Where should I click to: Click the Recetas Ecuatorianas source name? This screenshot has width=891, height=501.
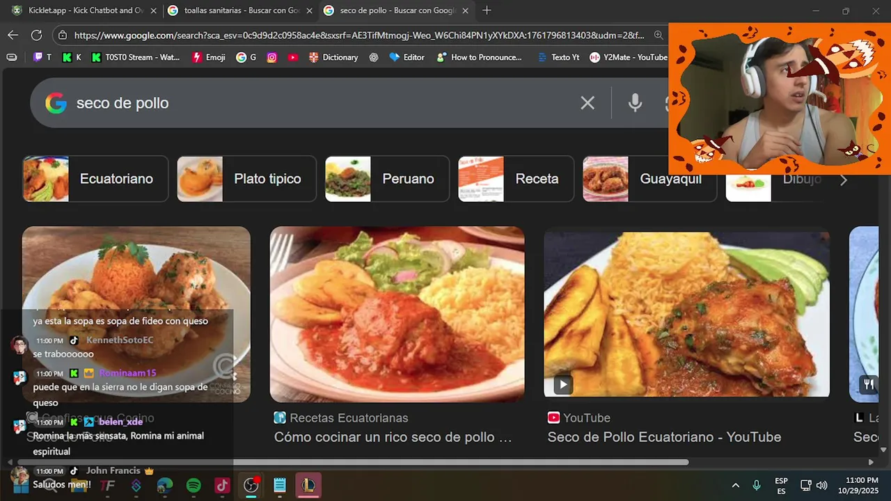point(349,417)
